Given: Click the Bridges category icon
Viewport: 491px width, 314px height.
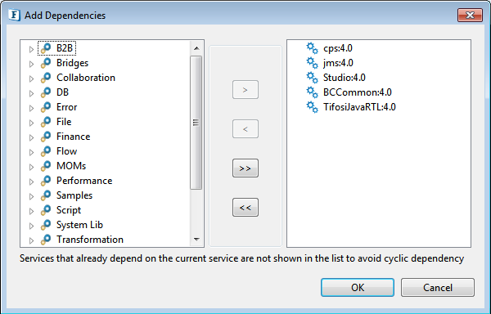Looking at the screenshot, I should coord(46,63).
